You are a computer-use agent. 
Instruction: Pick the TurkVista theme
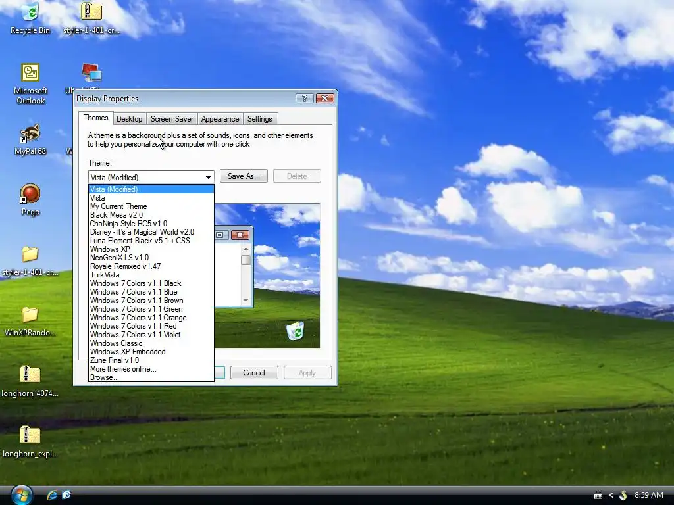coord(151,275)
